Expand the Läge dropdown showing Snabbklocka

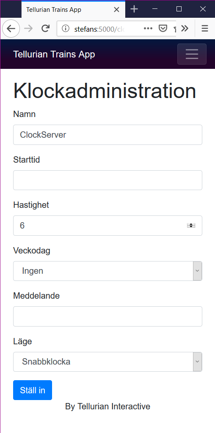tap(107, 362)
